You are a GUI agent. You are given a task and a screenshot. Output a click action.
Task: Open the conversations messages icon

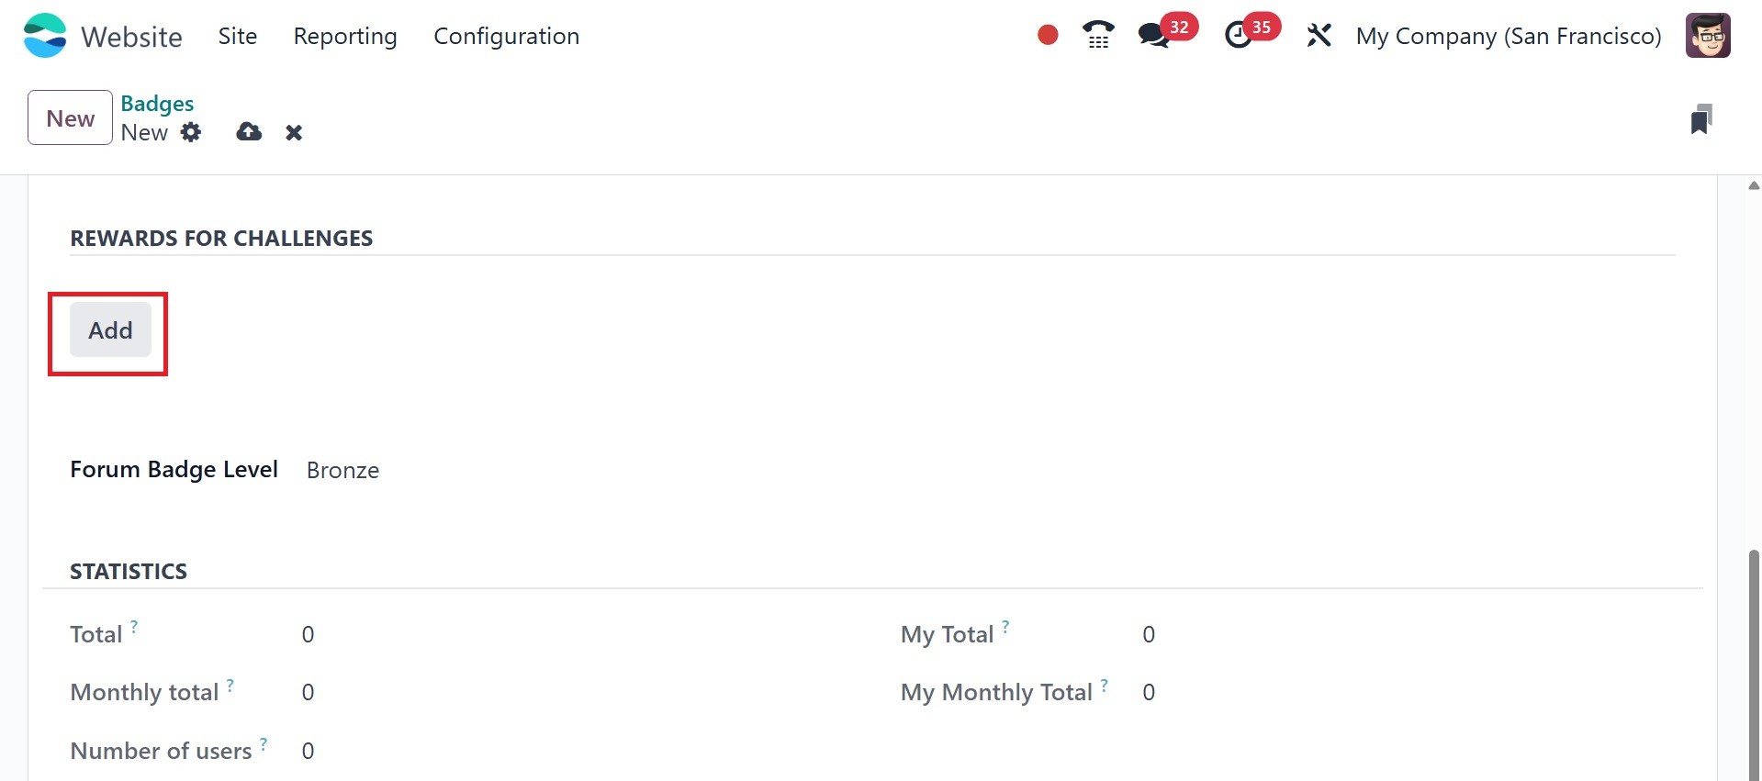click(1153, 36)
